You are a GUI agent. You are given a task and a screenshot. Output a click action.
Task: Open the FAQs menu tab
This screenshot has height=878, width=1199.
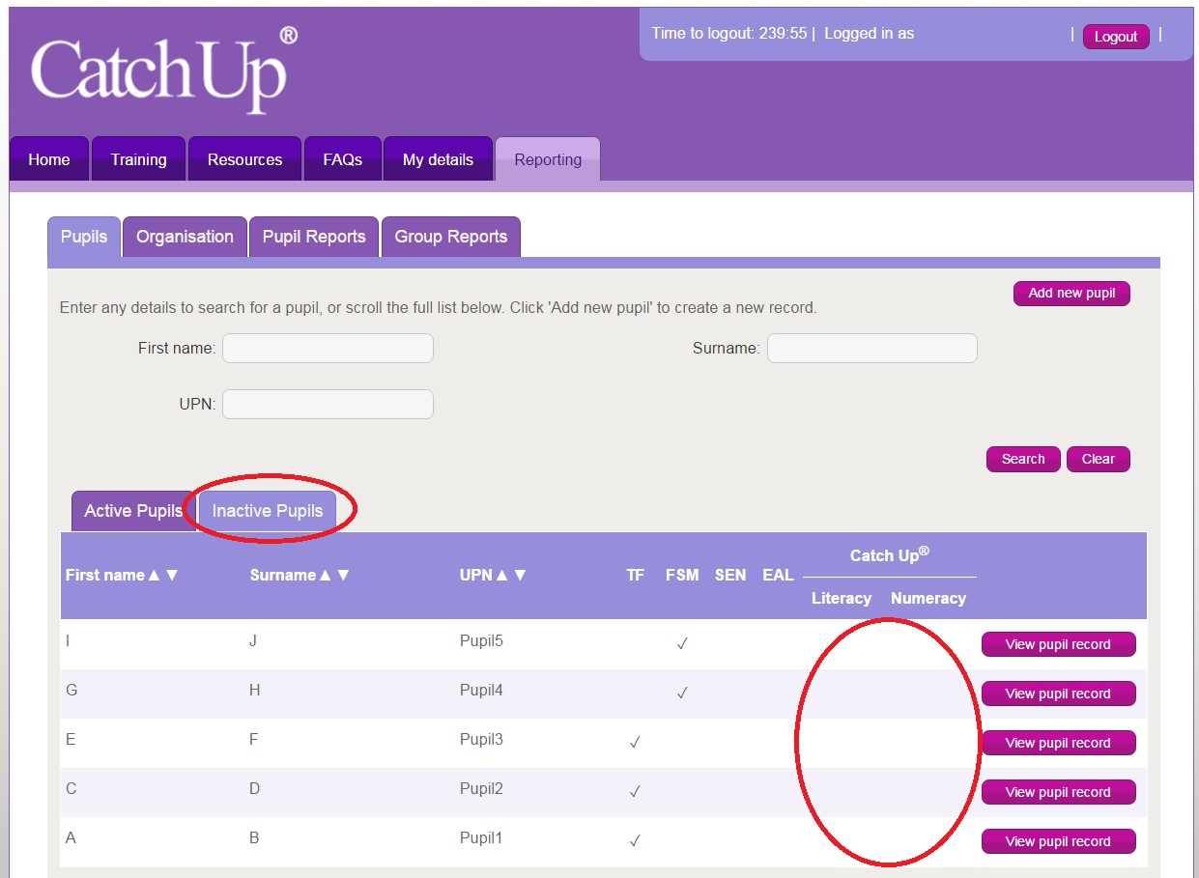coord(342,159)
